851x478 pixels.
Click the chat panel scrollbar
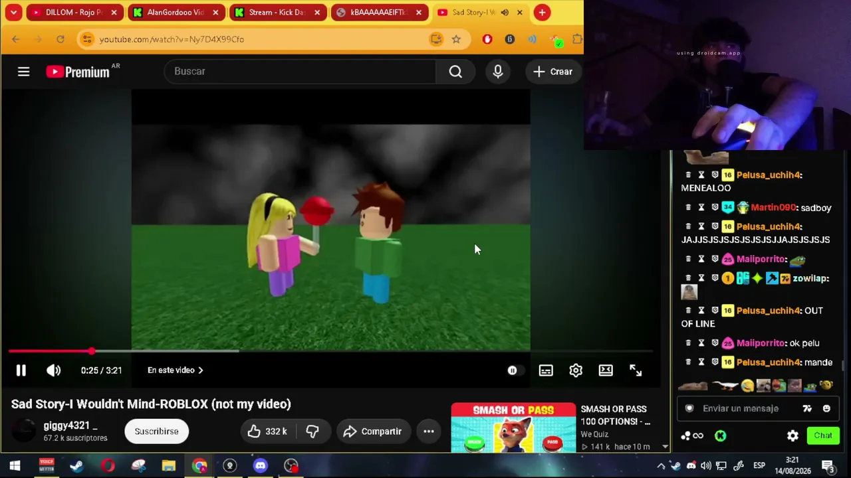click(x=844, y=366)
